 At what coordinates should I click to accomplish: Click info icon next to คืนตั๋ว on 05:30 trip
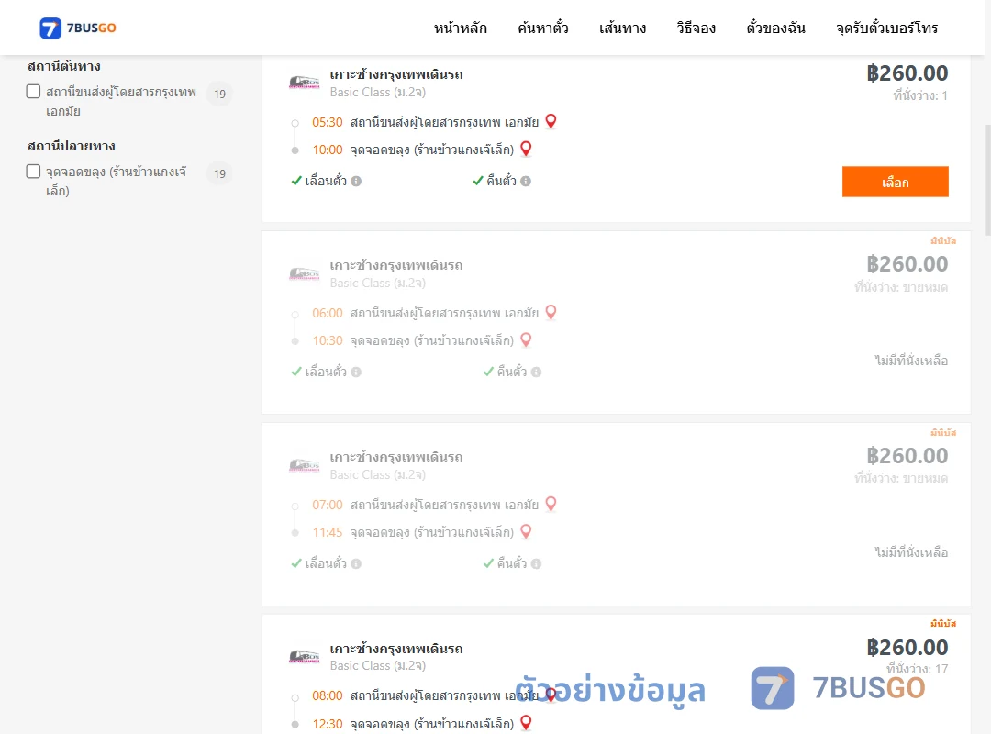pos(526,182)
